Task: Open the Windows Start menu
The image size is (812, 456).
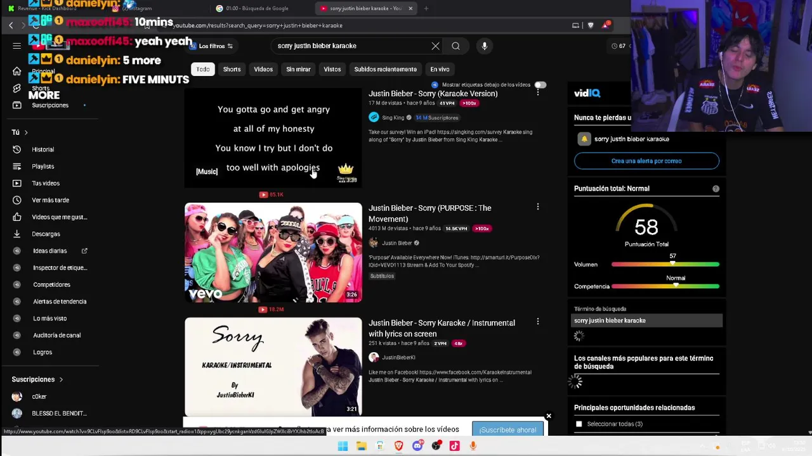Action: click(343, 446)
